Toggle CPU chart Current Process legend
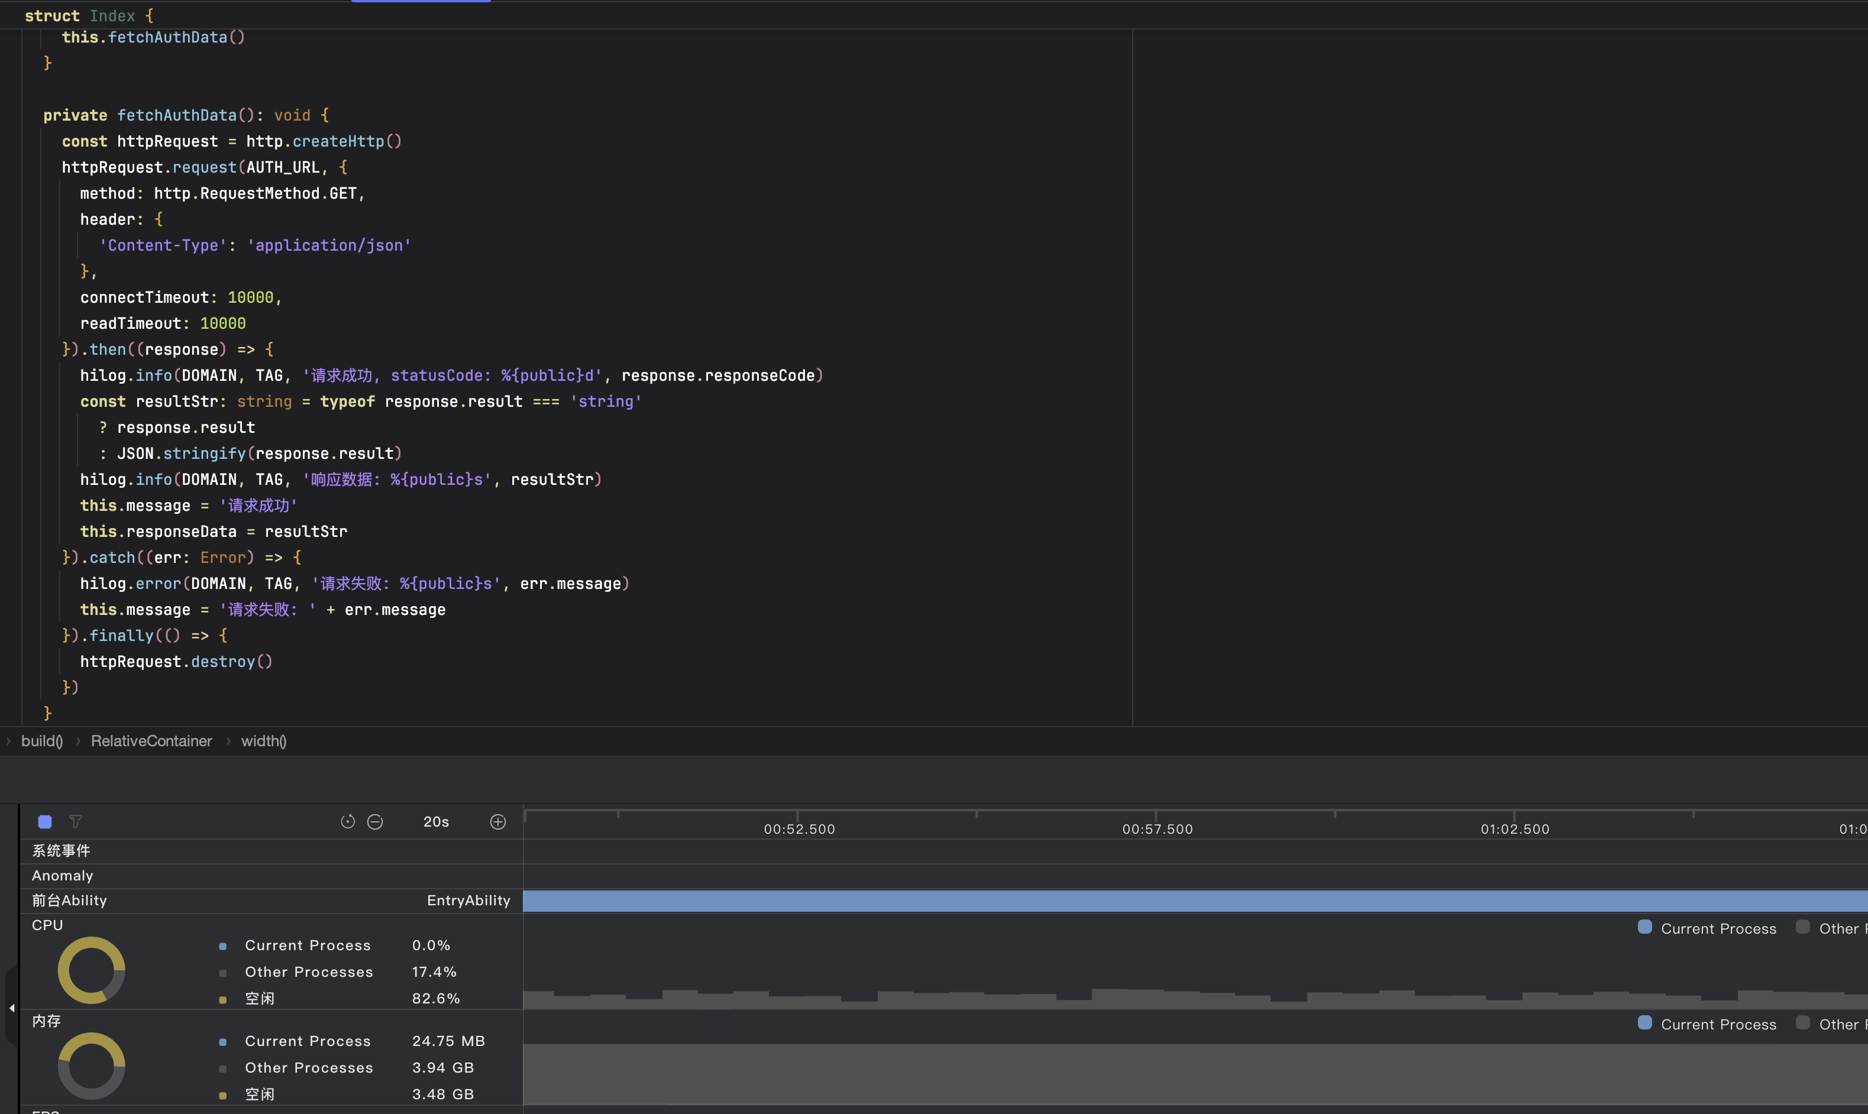 click(x=1707, y=928)
